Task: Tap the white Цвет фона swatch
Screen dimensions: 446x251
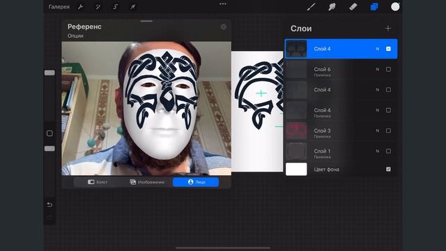Action: point(296,169)
